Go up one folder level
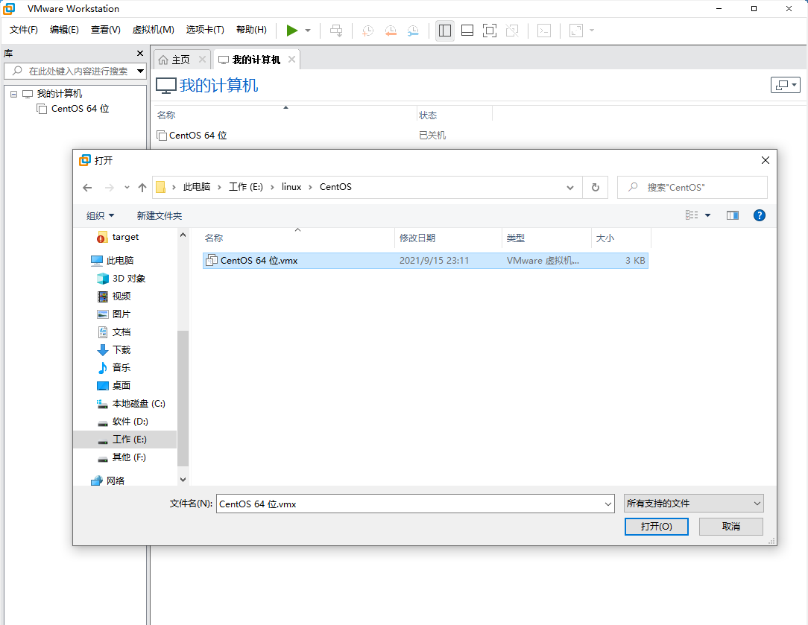 tap(142, 188)
